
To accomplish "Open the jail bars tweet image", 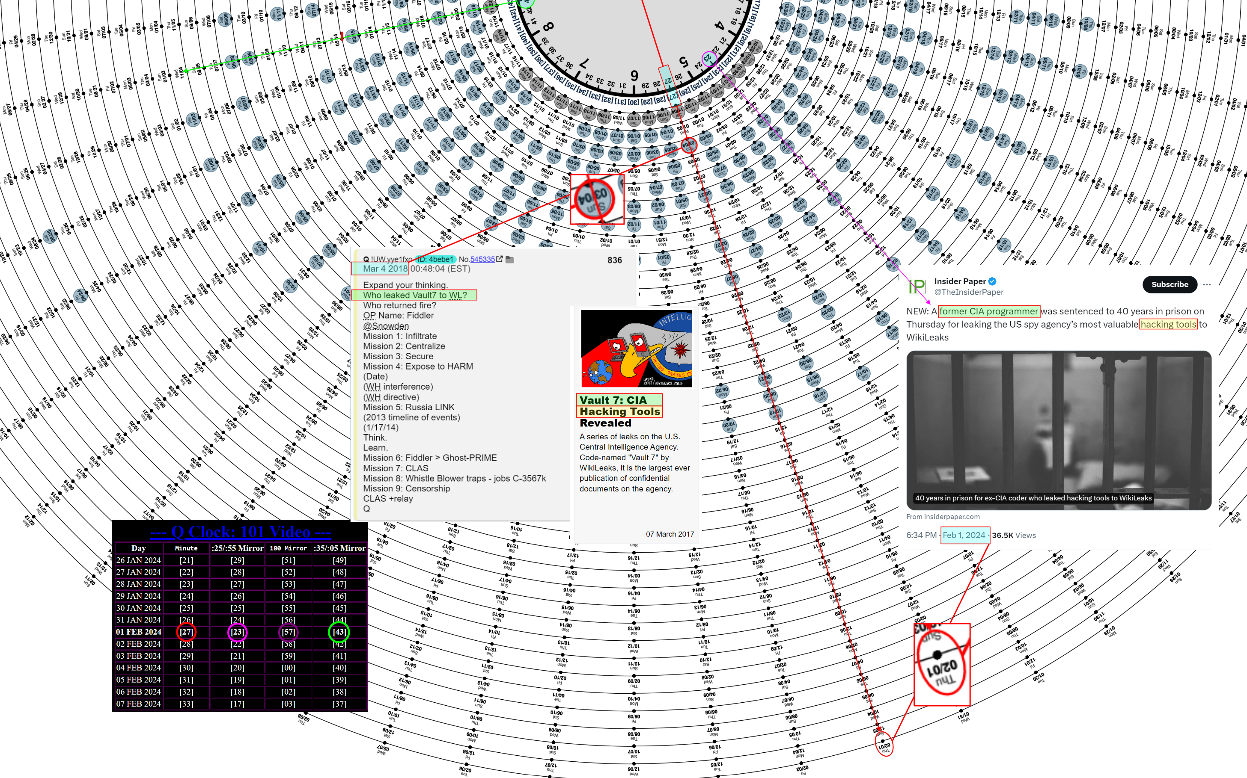I will click(1059, 430).
